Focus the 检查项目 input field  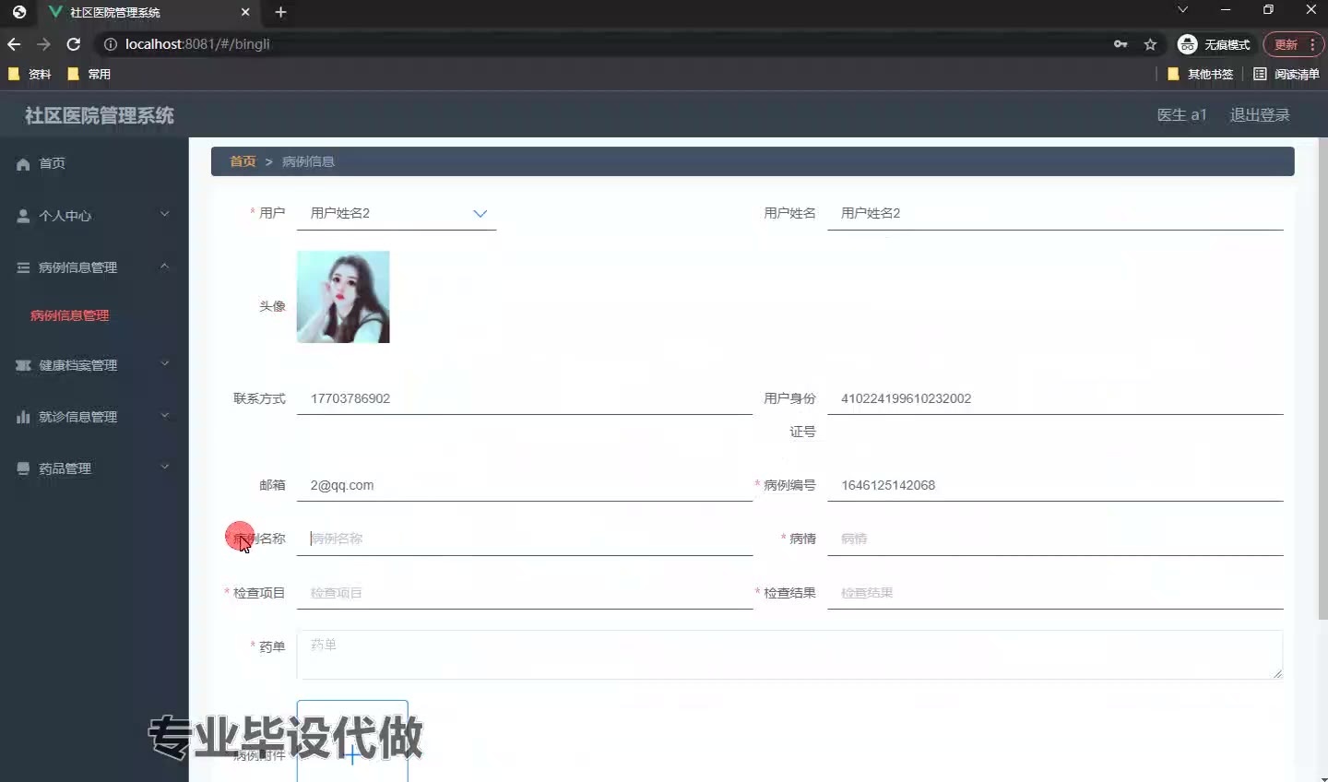[525, 593]
